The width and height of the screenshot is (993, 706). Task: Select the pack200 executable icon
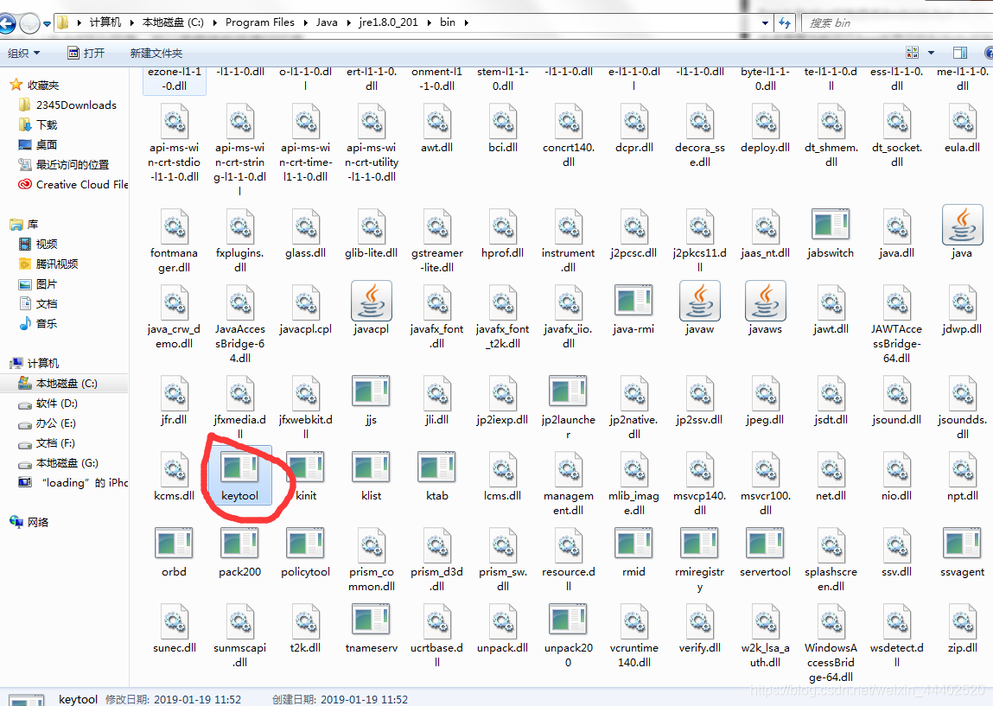tap(239, 544)
